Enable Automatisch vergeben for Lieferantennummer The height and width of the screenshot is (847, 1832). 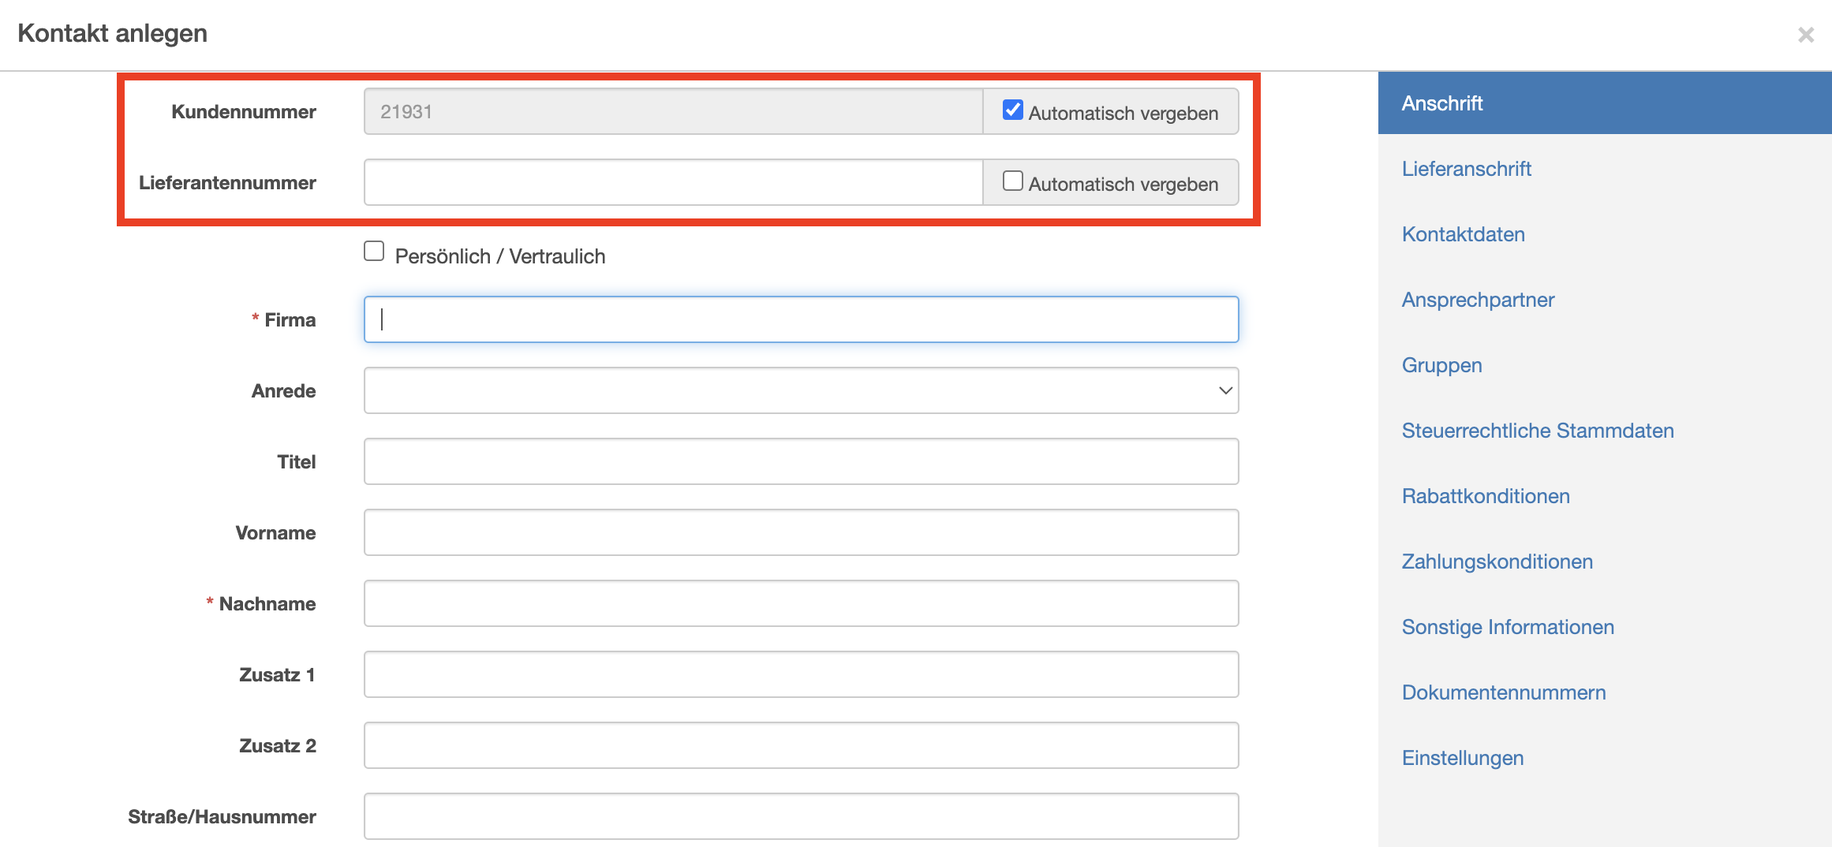click(1012, 181)
